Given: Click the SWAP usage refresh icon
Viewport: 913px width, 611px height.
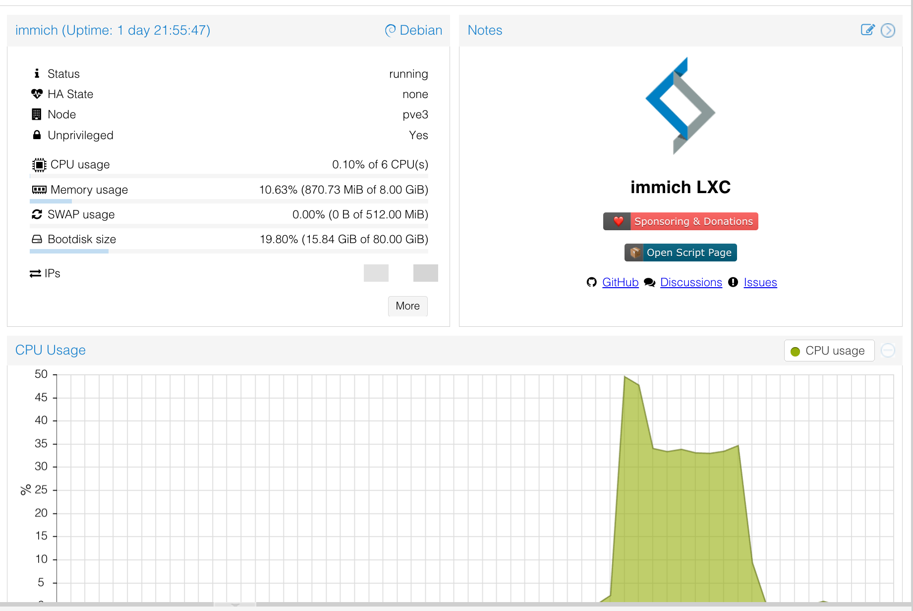Looking at the screenshot, I should [37, 214].
